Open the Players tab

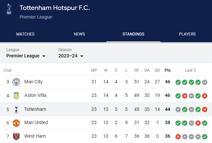187,34
